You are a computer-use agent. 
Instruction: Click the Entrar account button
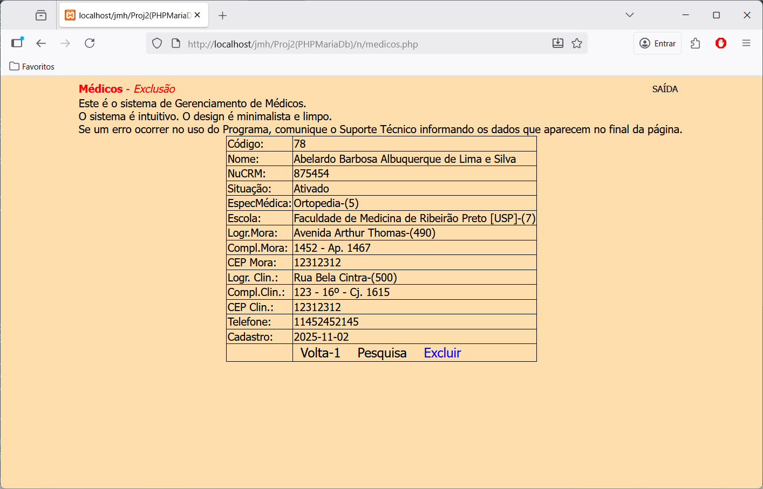pos(657,43)
